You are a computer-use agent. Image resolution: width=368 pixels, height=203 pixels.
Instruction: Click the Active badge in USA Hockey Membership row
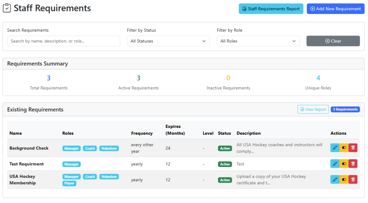(225, 180)
